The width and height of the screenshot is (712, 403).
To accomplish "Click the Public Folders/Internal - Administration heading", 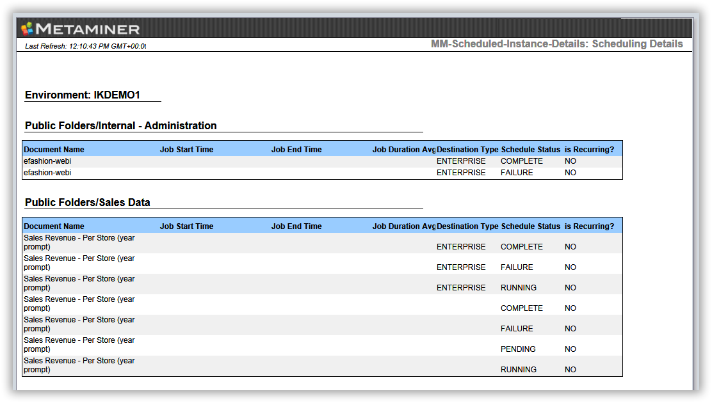I will [121, 126].
